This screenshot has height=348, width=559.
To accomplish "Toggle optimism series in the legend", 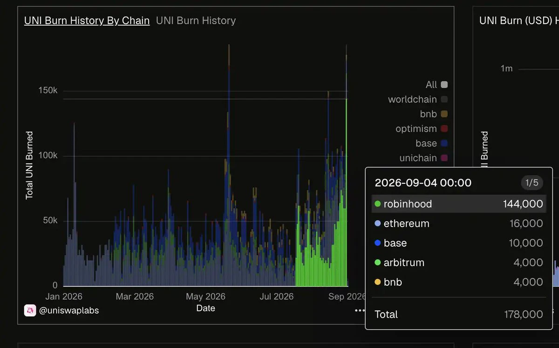I will click(422, 129).
